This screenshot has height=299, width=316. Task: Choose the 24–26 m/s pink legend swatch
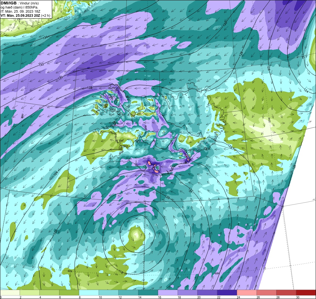[x=247, y=293]
